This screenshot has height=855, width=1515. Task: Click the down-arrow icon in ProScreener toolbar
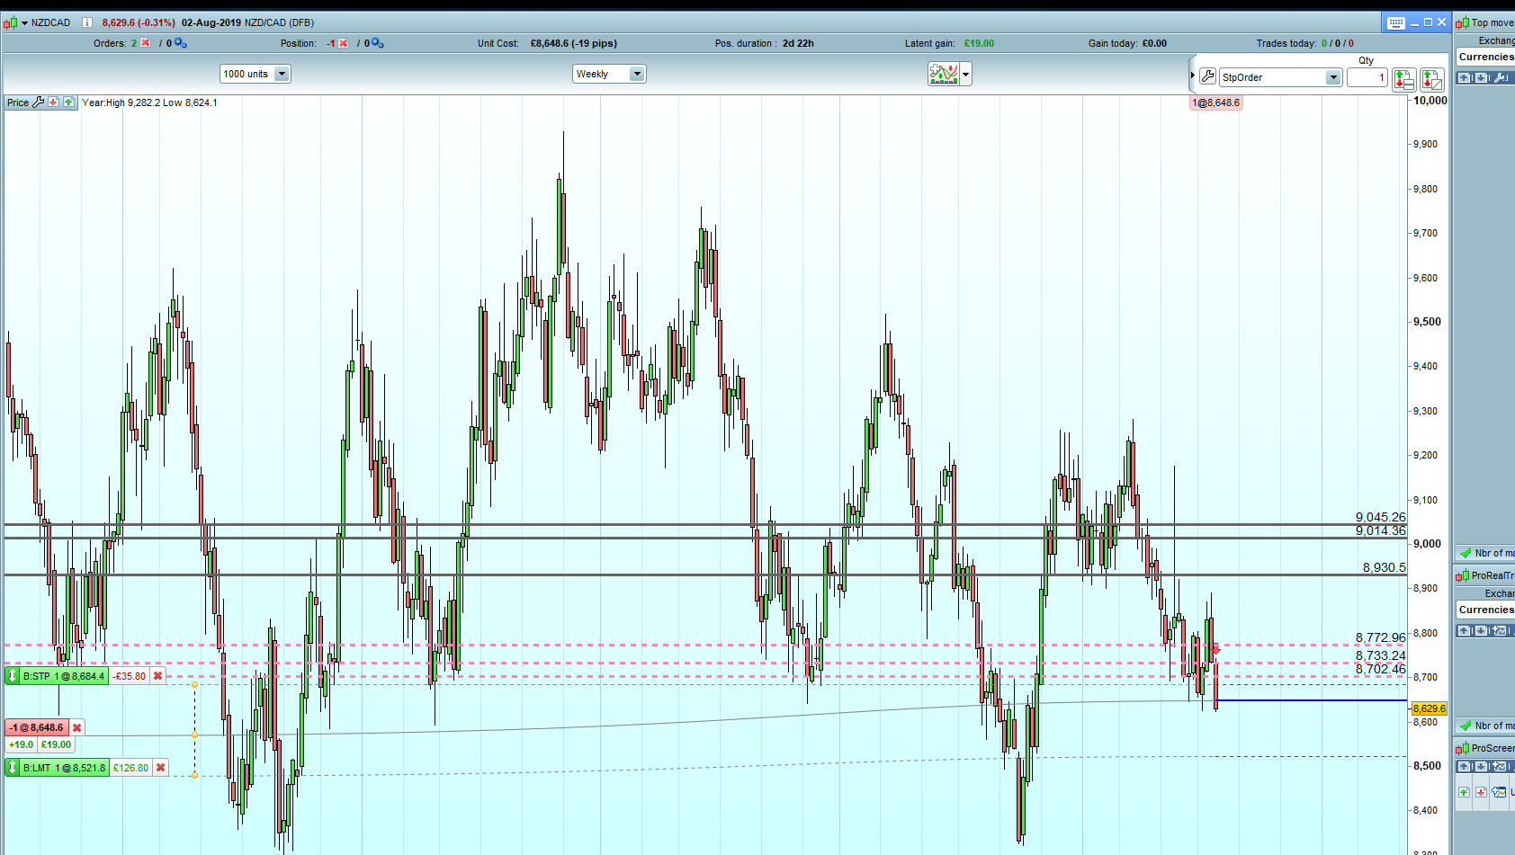coord(1481,767)
